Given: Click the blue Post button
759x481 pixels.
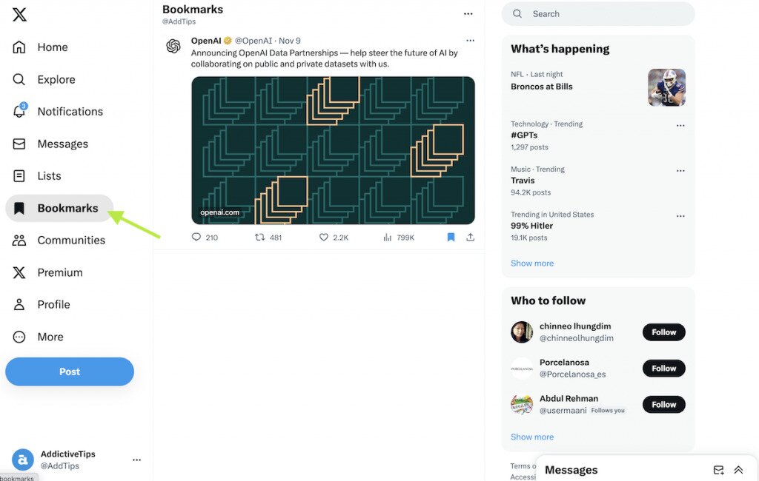Looking at the screenshot, I should 69,371.
